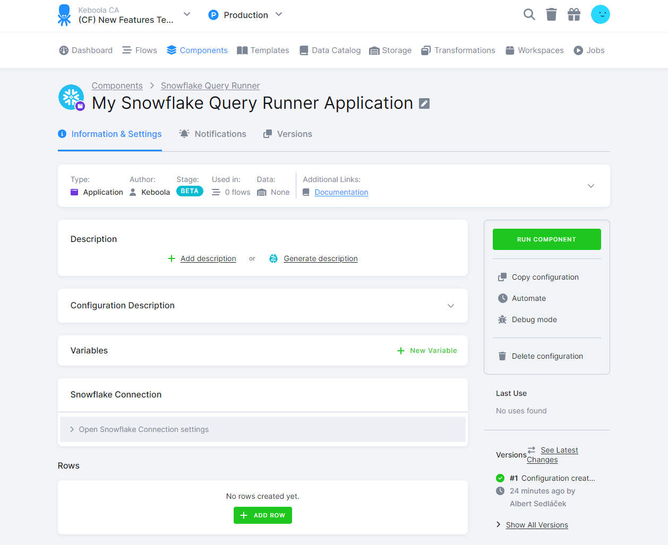
Task: Switch to the Versions tab
Action: [288, 134]
